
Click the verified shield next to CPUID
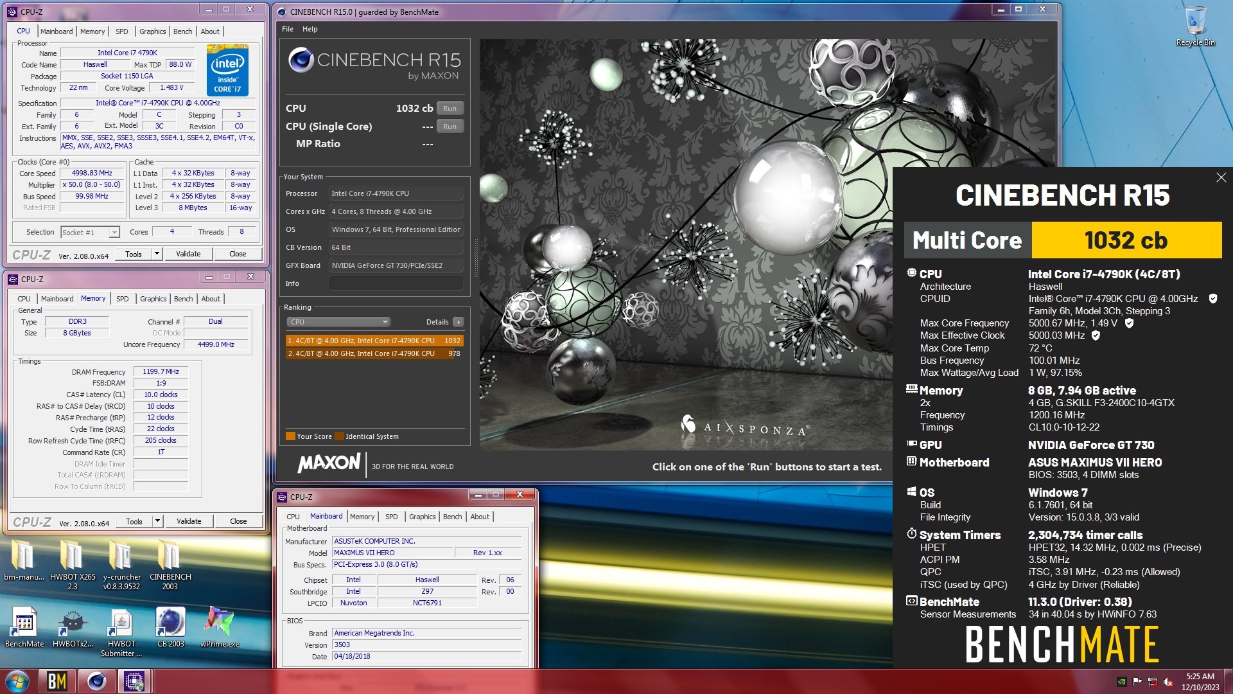[1213, 299]
